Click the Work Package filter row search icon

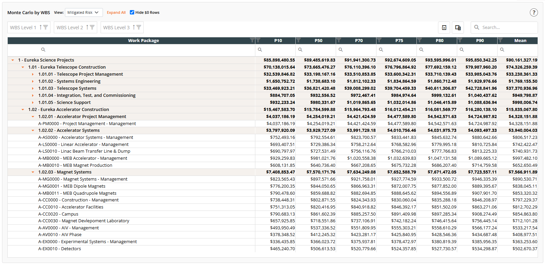click(x=43, y=49)
